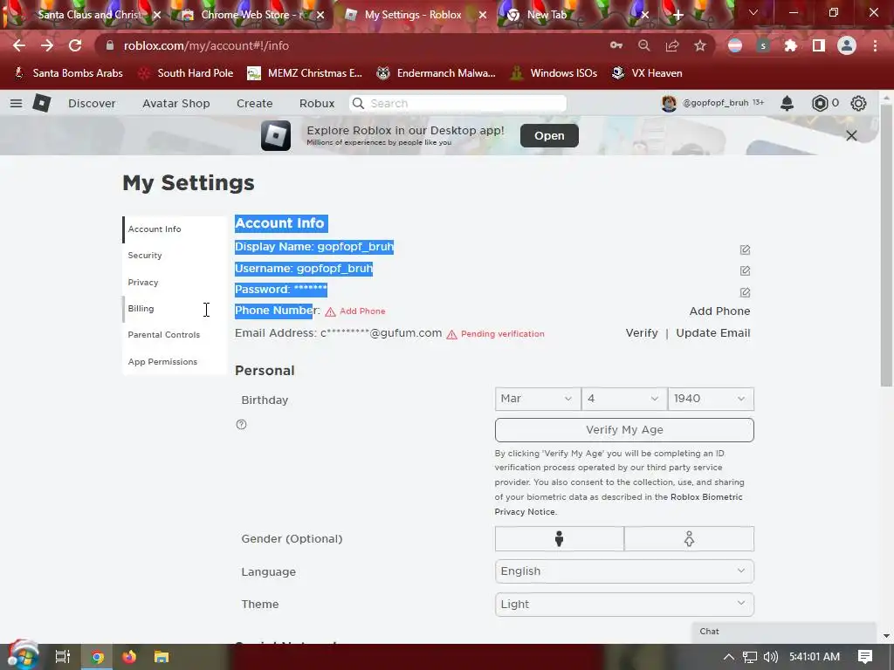Open Parental Controls settings tab
This screenshot has height=670, width=894.
[175, 334]
